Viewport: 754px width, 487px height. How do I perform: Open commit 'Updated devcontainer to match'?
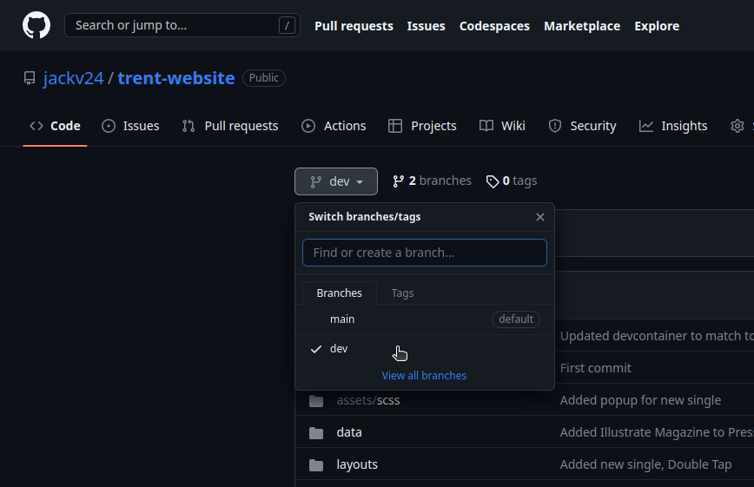[657, 336]
